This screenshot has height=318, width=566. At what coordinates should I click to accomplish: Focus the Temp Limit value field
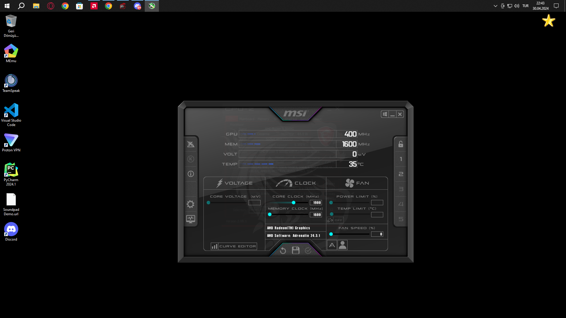377,215
